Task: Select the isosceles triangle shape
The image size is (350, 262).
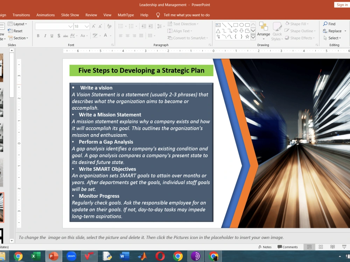Action: coord(218,31)
